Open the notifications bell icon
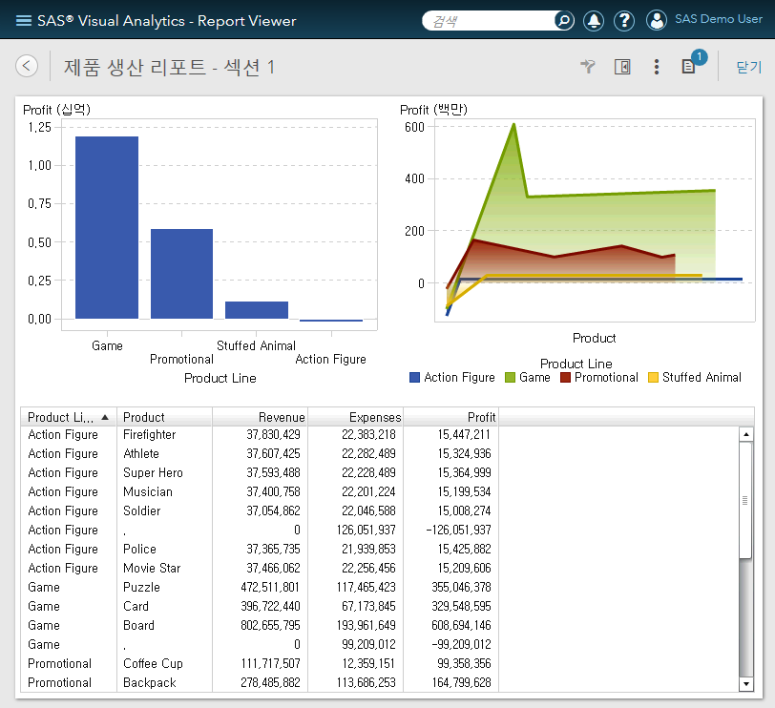775x708 pixels. click(x=594, y=19)
